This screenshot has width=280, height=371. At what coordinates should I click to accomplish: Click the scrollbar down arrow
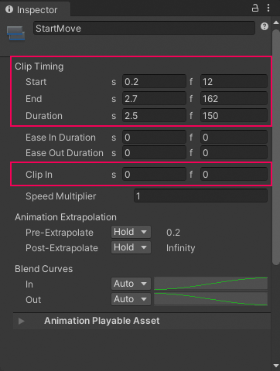[276, 366]
